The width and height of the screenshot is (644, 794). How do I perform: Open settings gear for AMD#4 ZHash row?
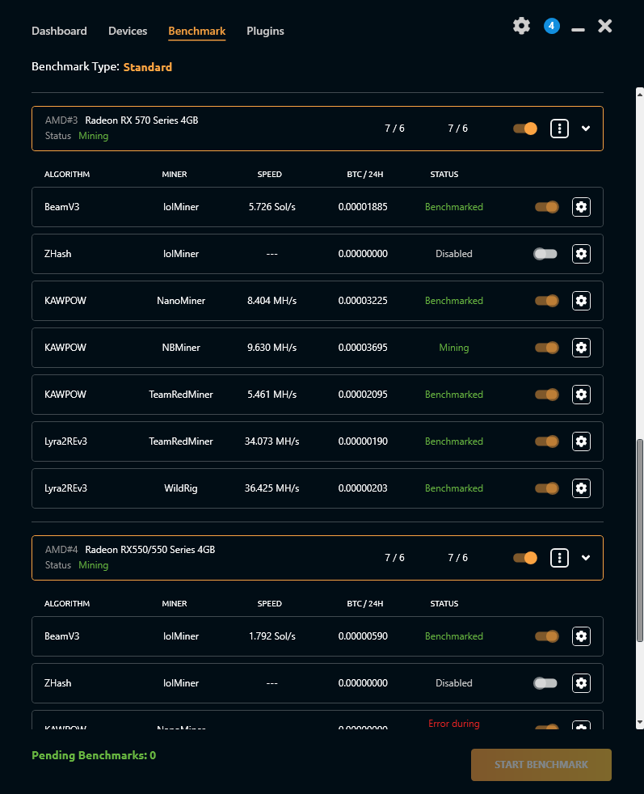click(581, 683)
